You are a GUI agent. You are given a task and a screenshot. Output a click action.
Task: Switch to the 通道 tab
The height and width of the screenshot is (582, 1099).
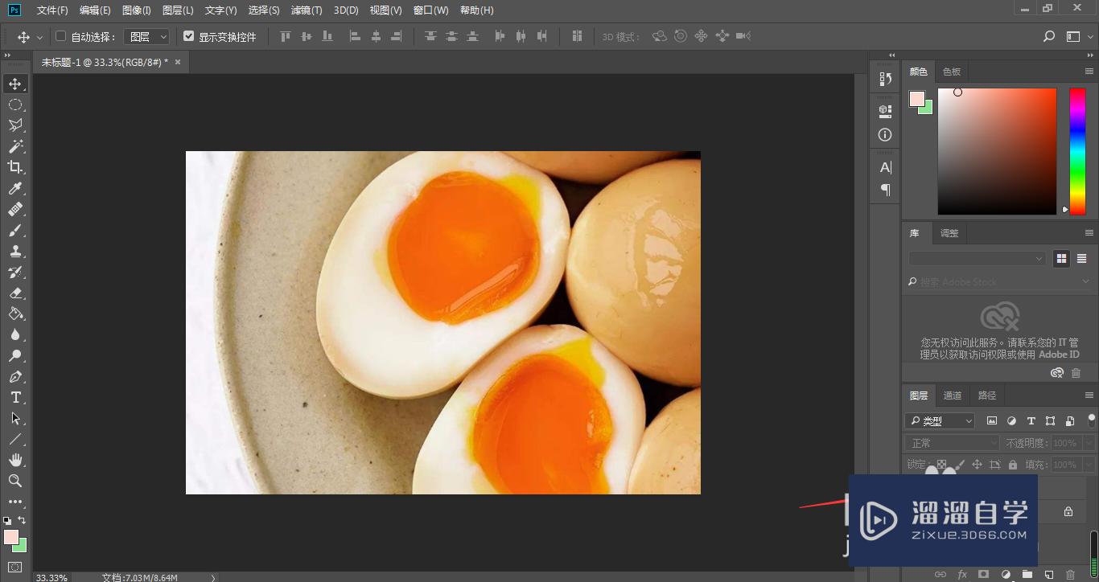953,396
